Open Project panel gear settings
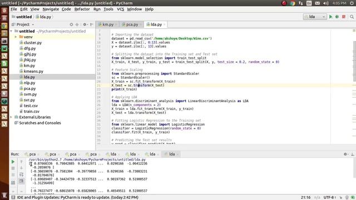Image resolution: width=356 pixels, height=200 pixels. click(85, 24)
